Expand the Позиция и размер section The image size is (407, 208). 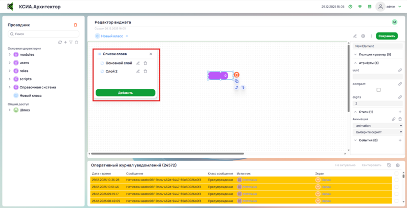click(356, 54)
